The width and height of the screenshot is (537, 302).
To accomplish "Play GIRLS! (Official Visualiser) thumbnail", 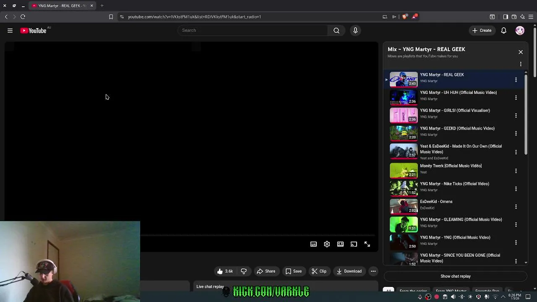I will pyautogui.click(x=404, y=115).
